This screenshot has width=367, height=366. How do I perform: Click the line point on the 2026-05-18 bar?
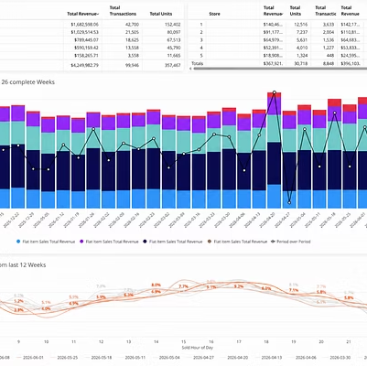335,113
